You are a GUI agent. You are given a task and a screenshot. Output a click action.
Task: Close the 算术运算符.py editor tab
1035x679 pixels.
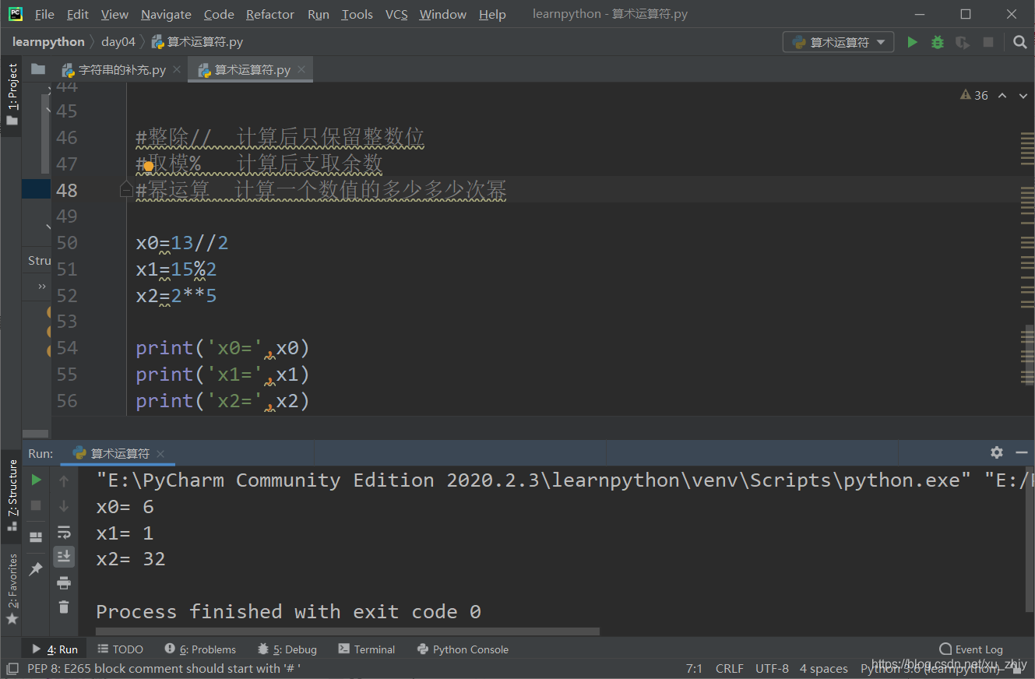[301, 69]
